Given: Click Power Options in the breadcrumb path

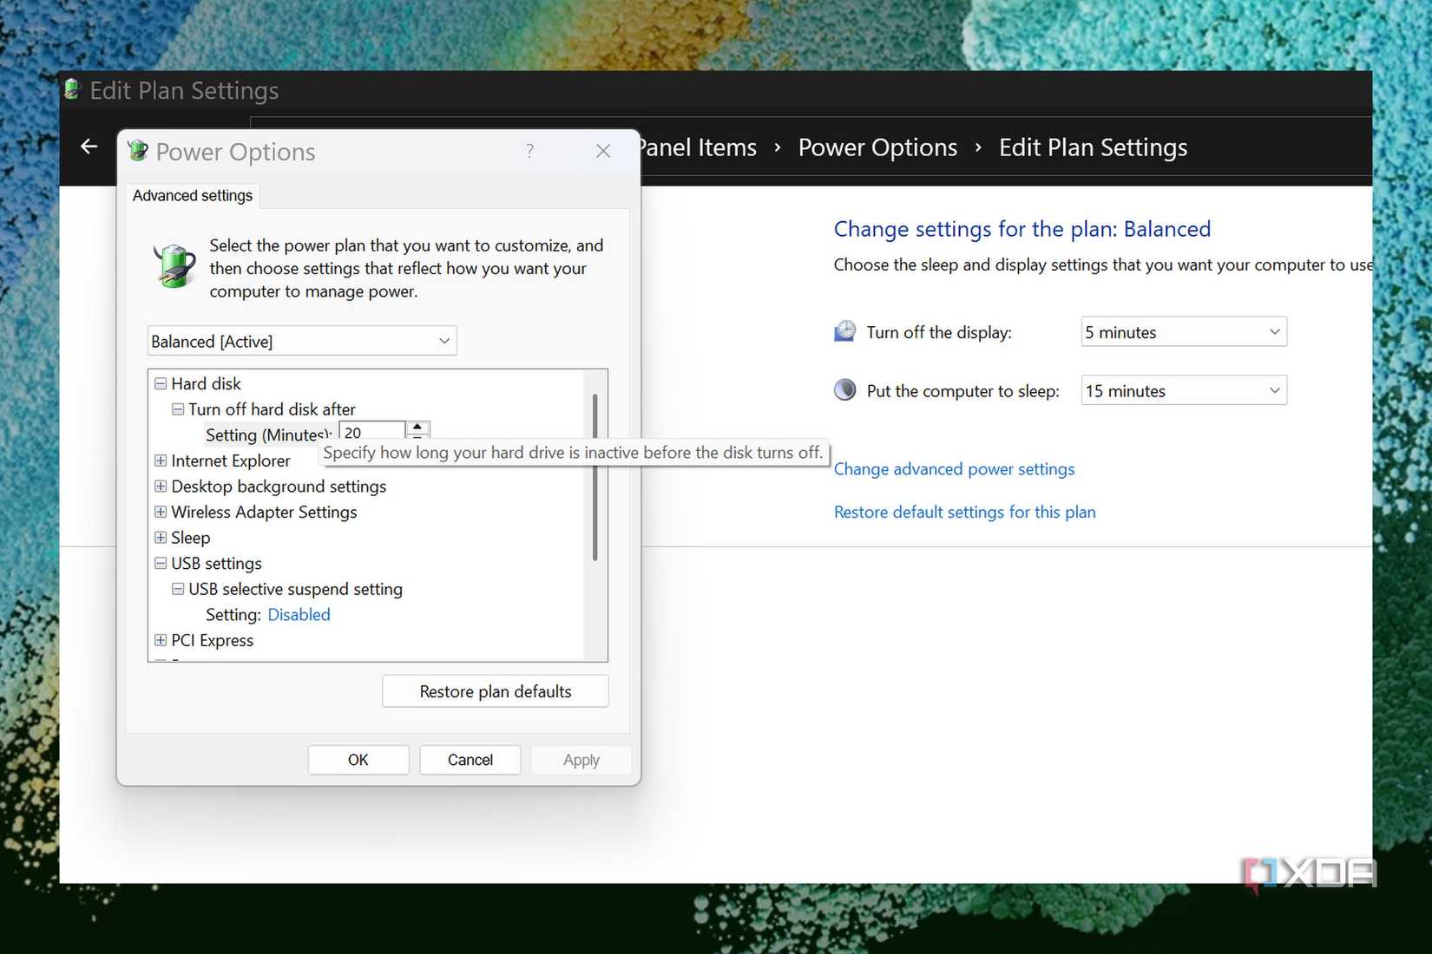Looking at the screenshot, I should [x=877, y=147].
